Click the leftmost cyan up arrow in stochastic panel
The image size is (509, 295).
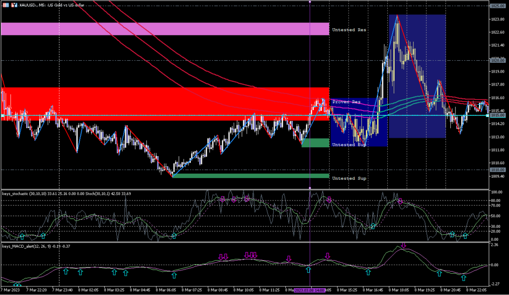(x=21, y=236)
